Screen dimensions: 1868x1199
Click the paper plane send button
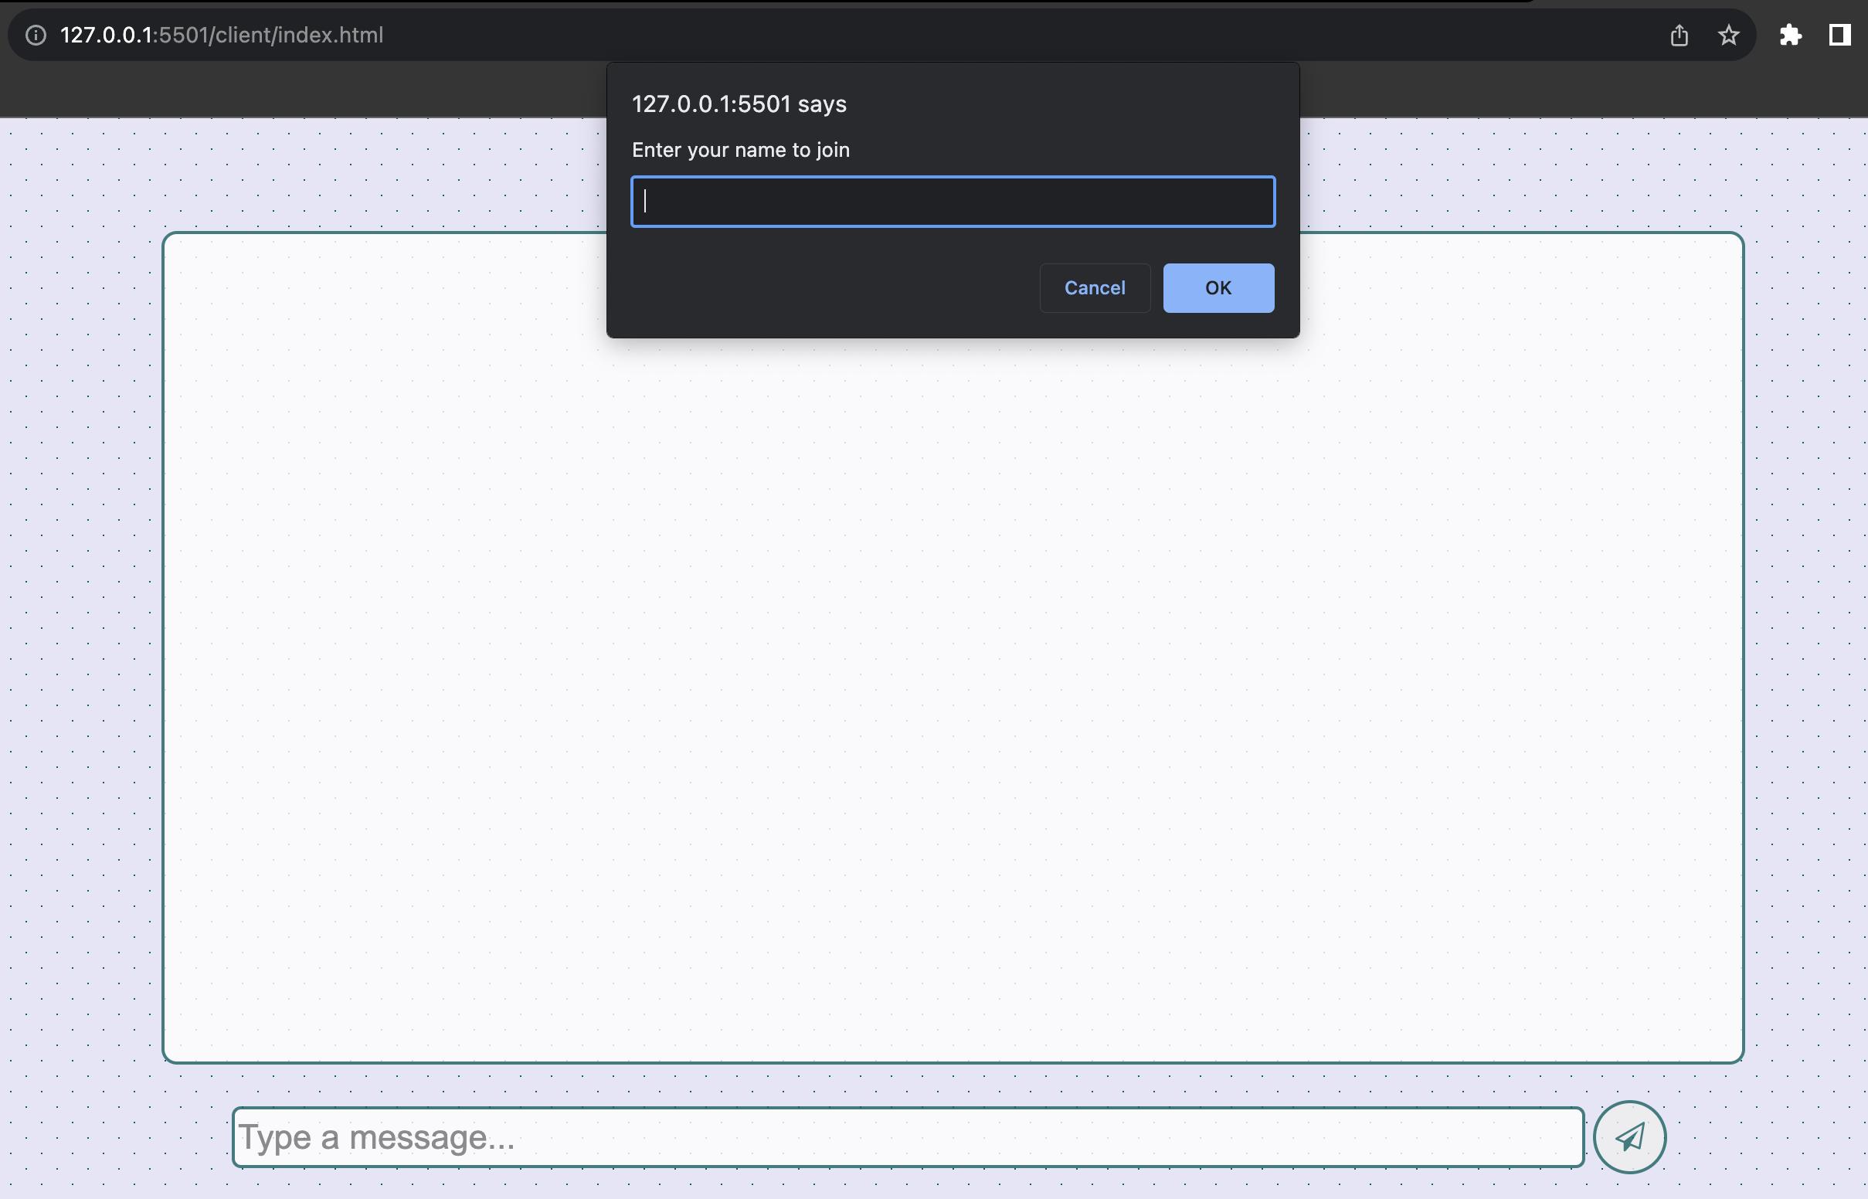1629,1136
